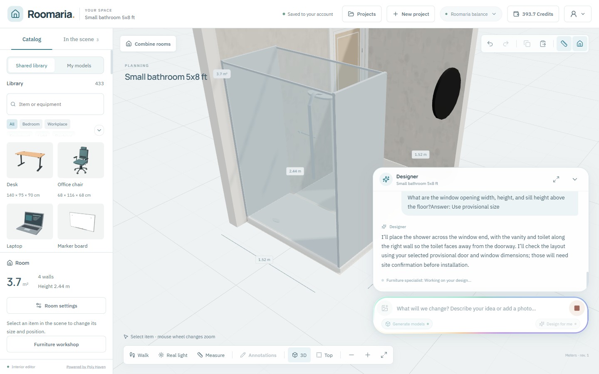This screenshot has height=374, width=599.
Task: Select the round black window object
Action: (x=447, y=93)
